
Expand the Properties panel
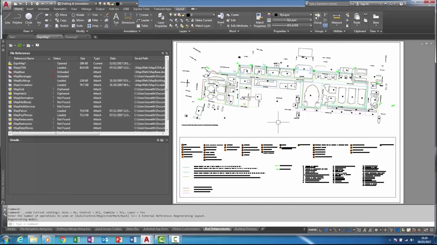tap(281, 31)
